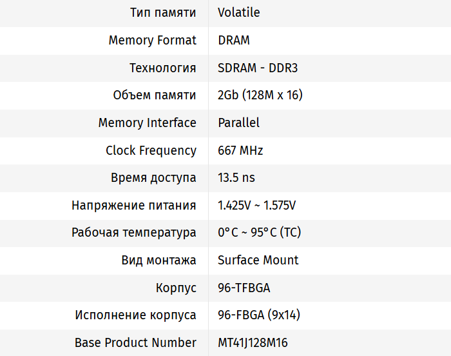Click the "Напряжение питания" label
451x356 pixels.
(x=134, y=206)
